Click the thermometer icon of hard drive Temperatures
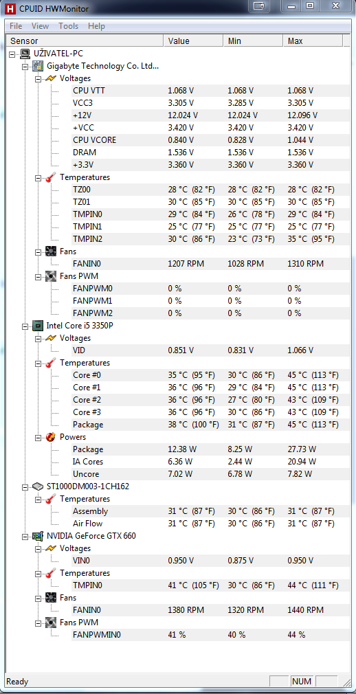The image size is (356, 694). pos(51,499)
